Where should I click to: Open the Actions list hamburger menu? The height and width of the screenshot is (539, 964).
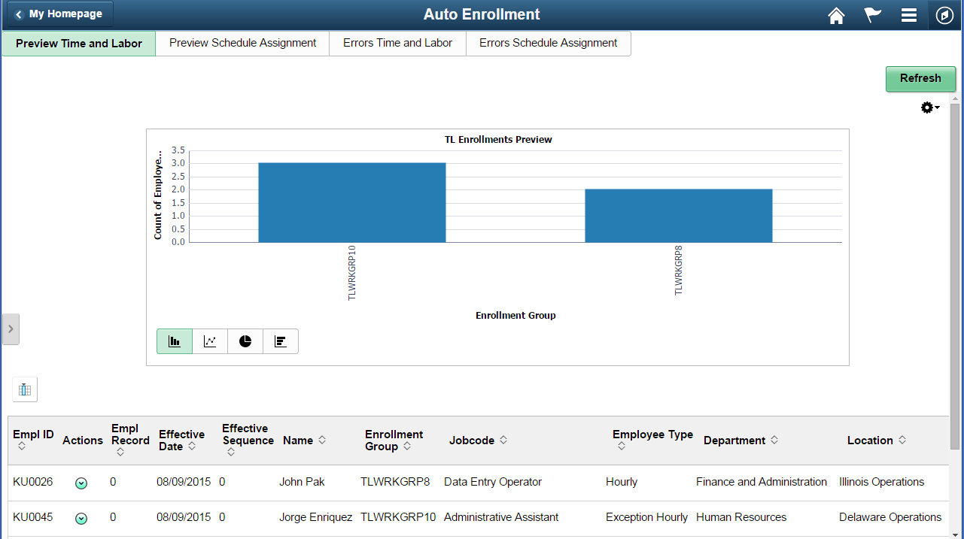tap(908, 15)
